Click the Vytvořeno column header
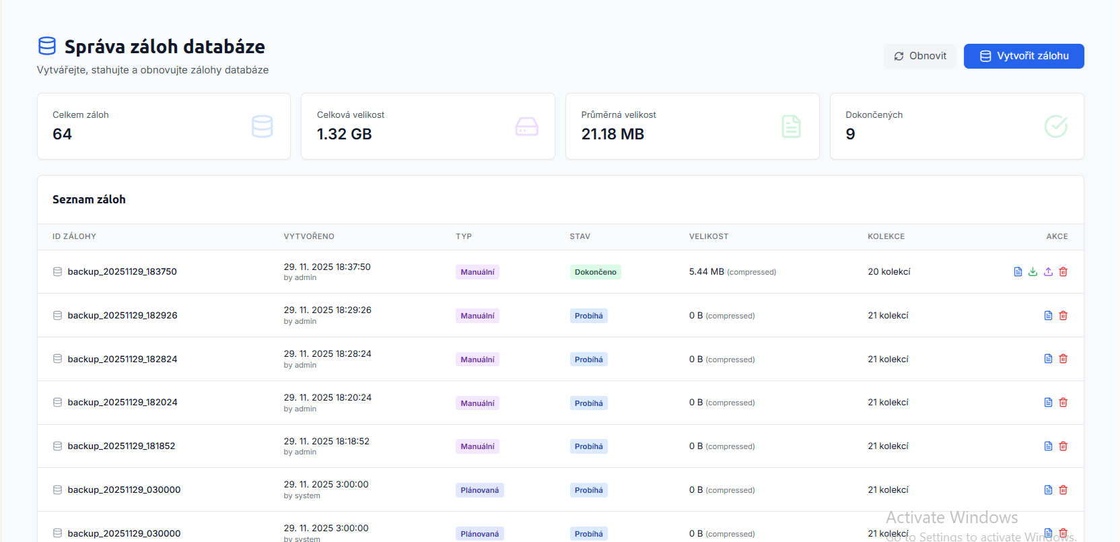Screen dimensions: 1120x542 click(x=309, y=236)
